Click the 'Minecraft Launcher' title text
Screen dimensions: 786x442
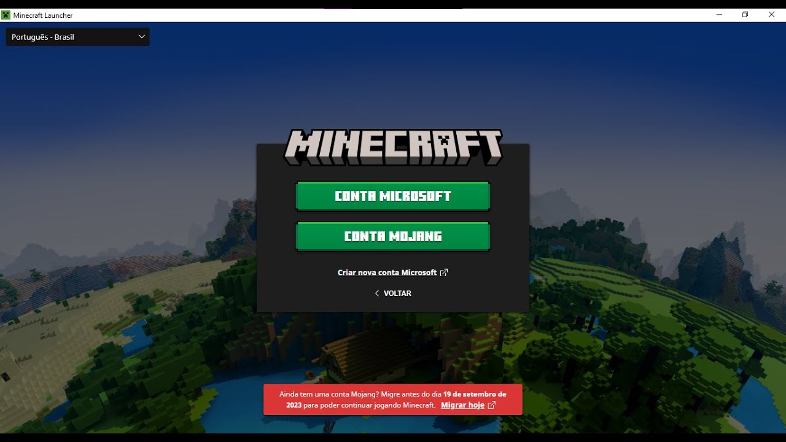coord(43,15)
